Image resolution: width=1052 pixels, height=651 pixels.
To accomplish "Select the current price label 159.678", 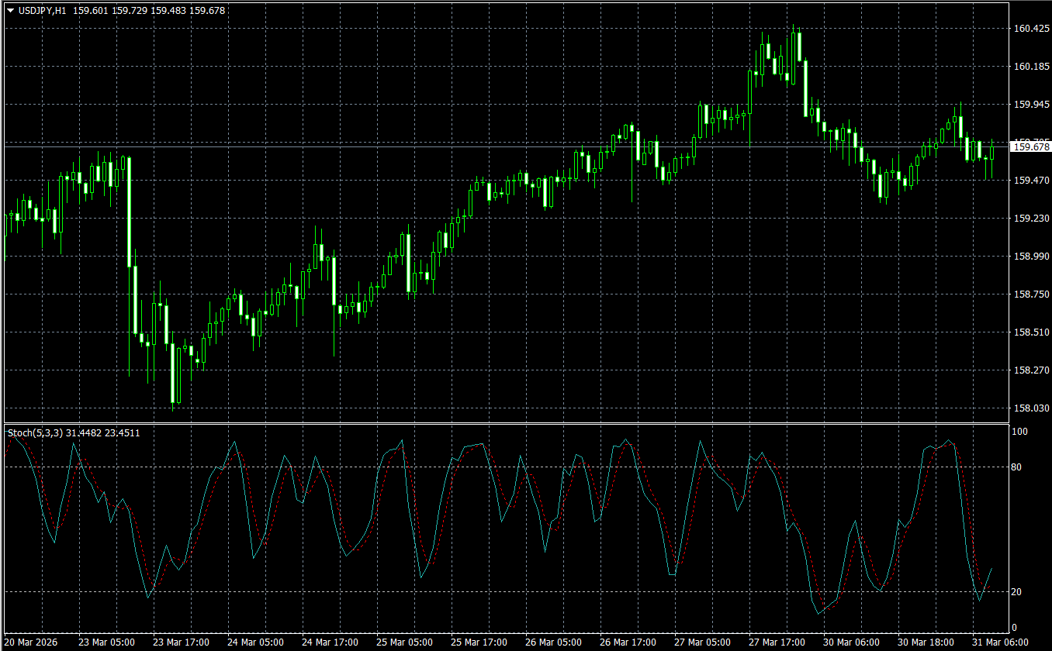I will 1031,146.
